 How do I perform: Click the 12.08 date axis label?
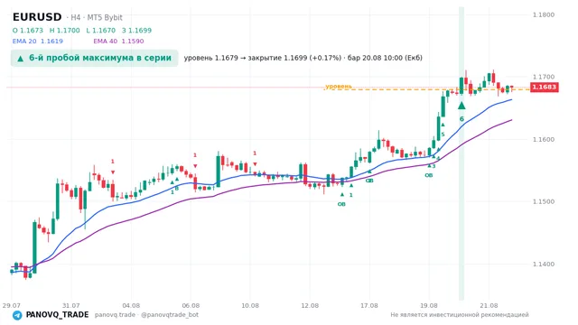coord(310,305)
